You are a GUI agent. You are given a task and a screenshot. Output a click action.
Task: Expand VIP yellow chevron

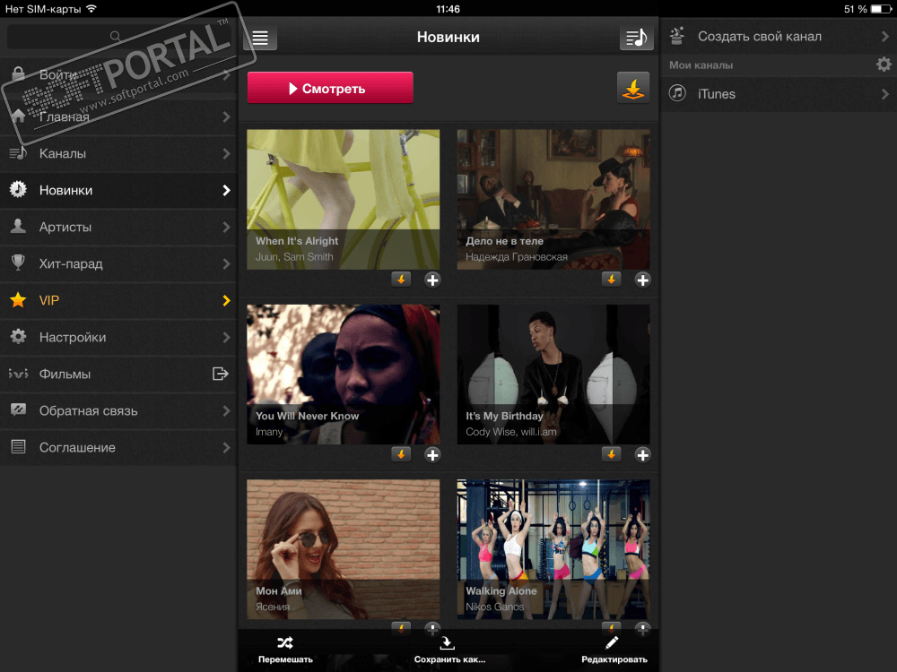click(x=227, y=300)
